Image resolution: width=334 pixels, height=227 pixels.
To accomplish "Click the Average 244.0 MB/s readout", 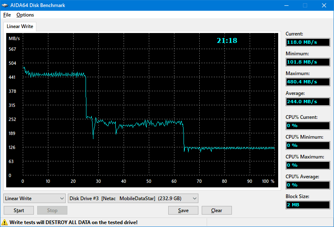I will (x=308, y=102).
